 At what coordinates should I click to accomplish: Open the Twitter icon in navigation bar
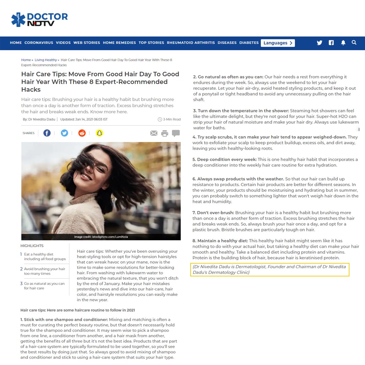tap(319, 43)
